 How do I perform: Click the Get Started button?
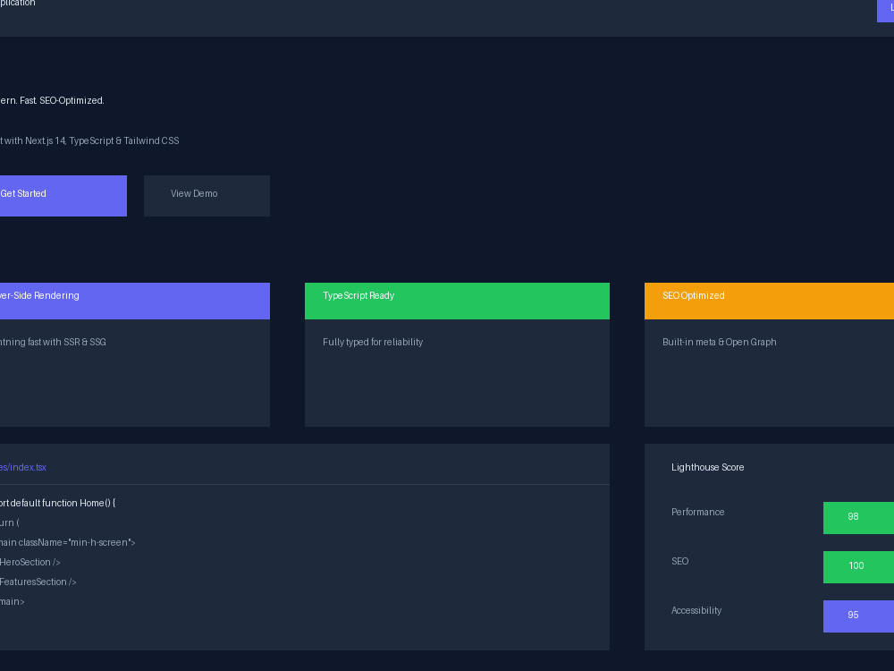coord(63,196)
